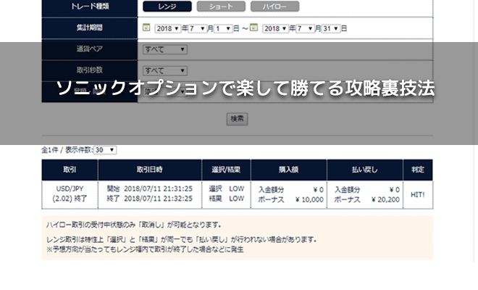
Task: Switch to the ハイロー trade type
Action: 274,7
